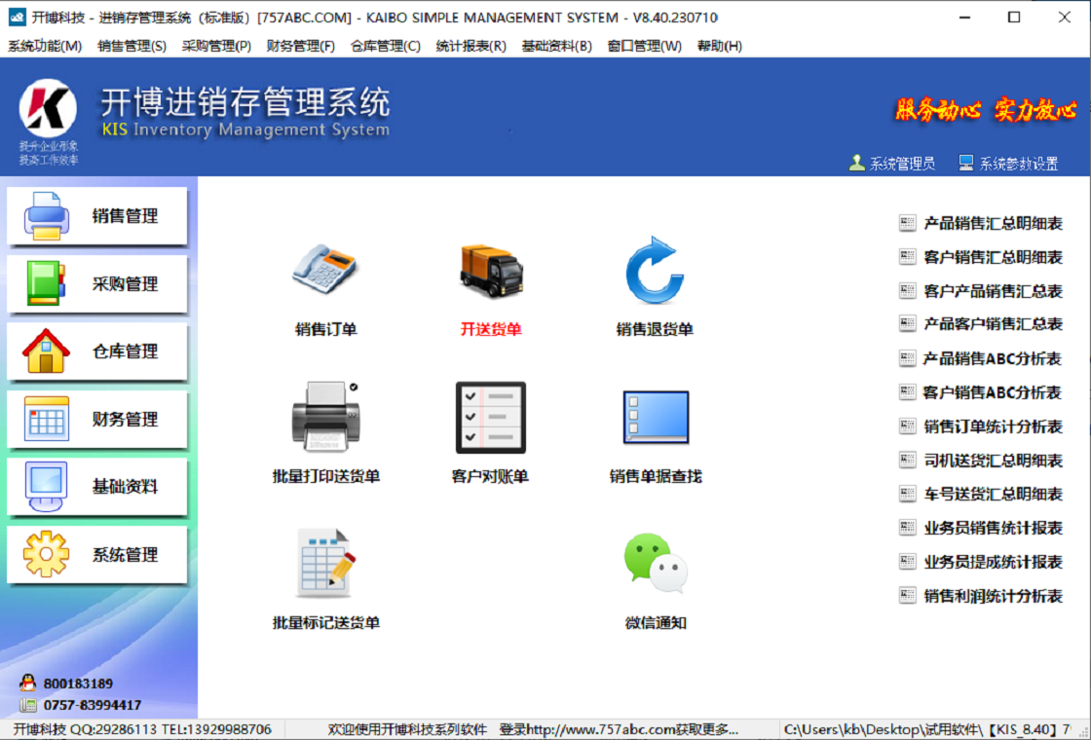Click the QQ number 800183189
Image resolution: width=1091 pixels, height=740 pixels.
click(x=78, y=684)
